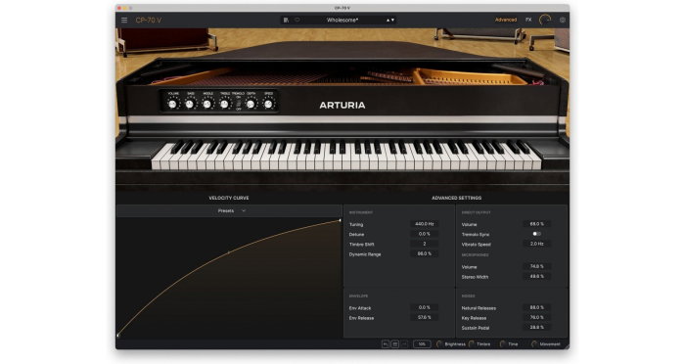This screenshot has height=364, width=685.
Task: Toggle the Tremolo Sync switch
Action: [x=536, y=234]
